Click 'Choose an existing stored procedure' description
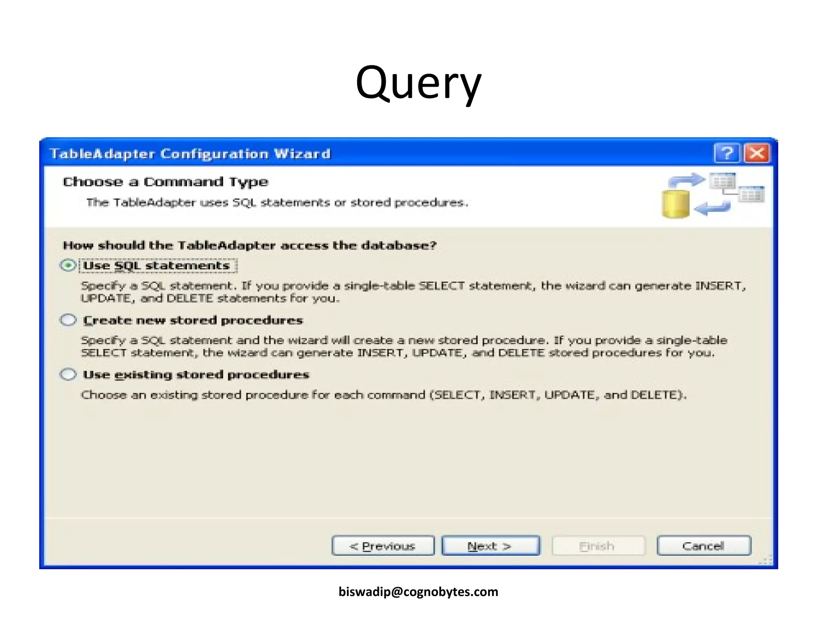Screen dimensions: 837x628 point(384,395)
